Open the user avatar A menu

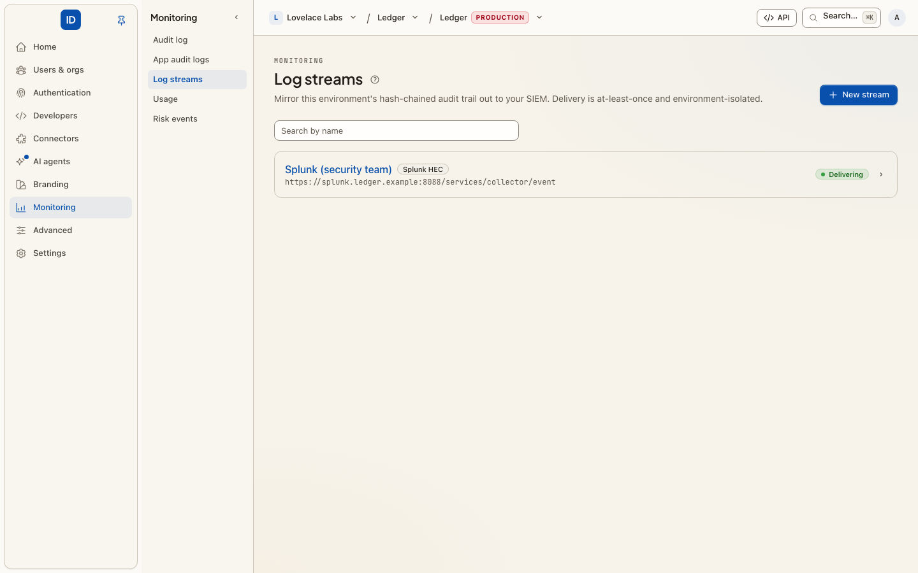897,18
